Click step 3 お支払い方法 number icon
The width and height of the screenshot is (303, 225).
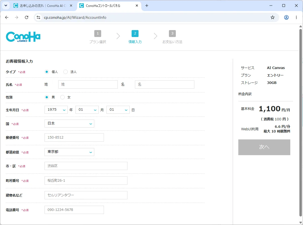(x=172, y=33)
